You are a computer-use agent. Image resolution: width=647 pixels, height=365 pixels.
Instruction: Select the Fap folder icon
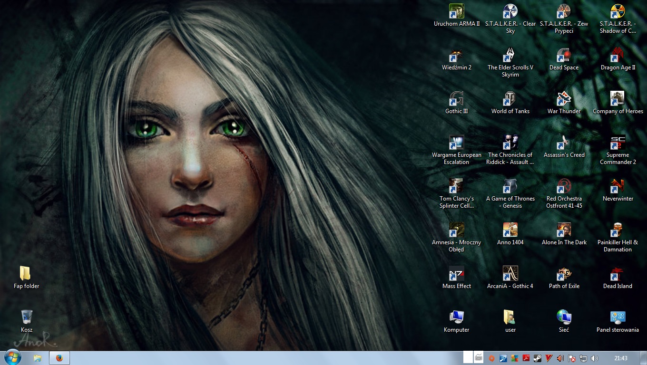point(26,278)
